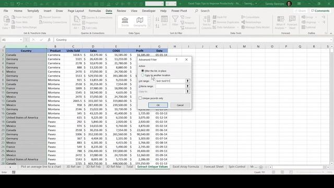Click Consolidate
Viewport: 334px width, 188px height.
(250, 17)
